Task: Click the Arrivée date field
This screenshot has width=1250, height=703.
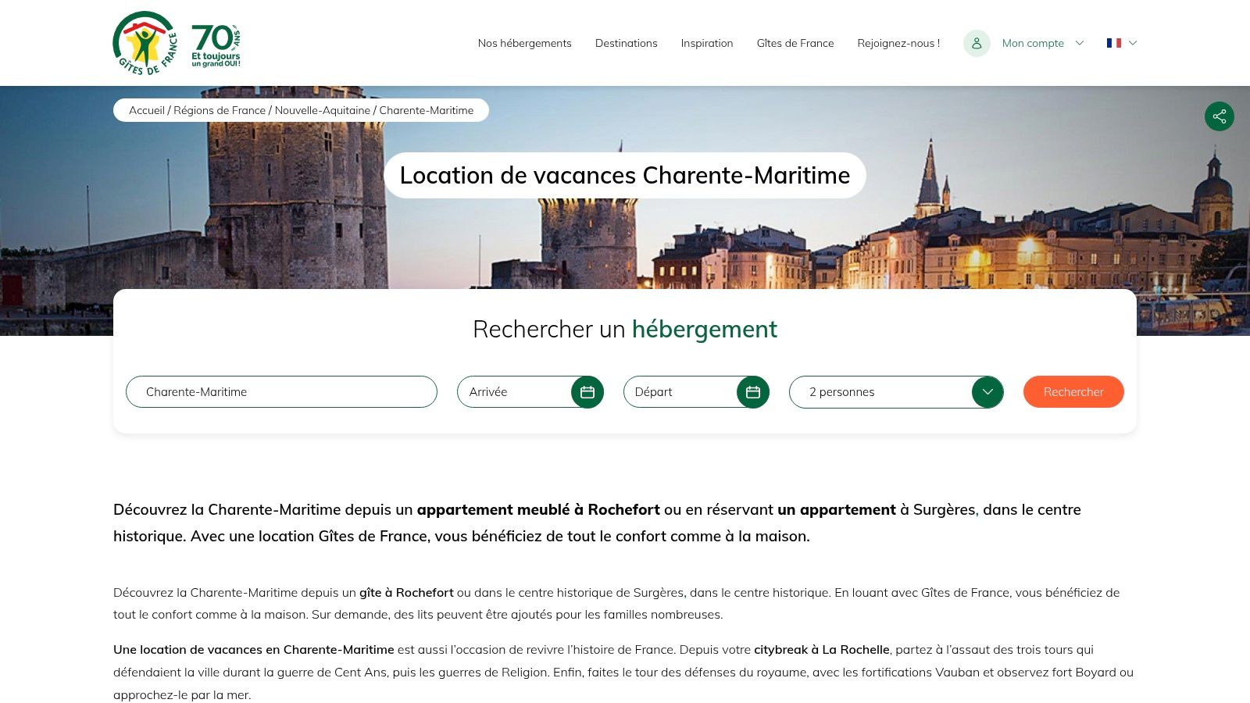Action: [530, 392]
